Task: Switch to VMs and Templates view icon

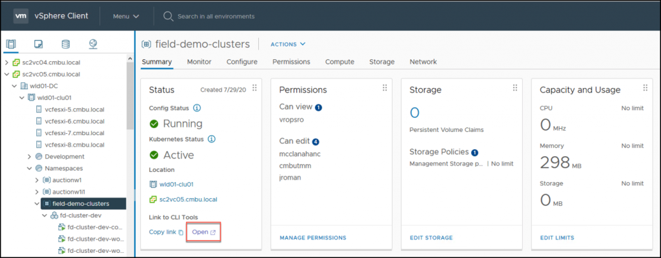Action: [38, 44]
